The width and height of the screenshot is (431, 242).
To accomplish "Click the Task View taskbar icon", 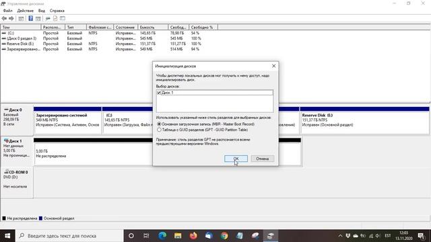I will click(x=146, y=236).
